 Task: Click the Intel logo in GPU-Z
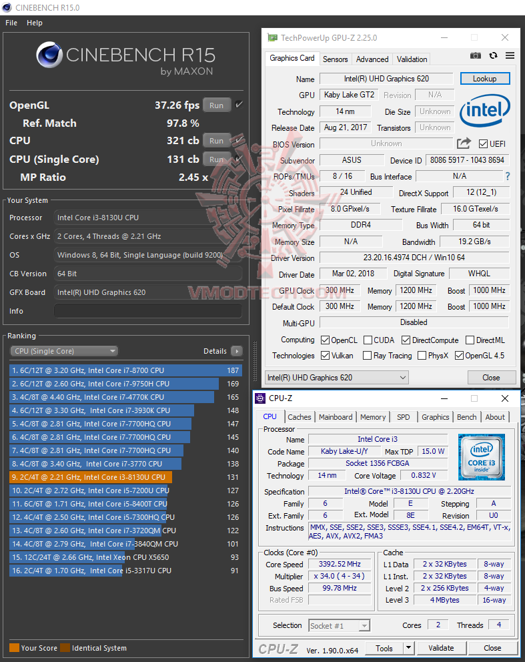point(485,111)
